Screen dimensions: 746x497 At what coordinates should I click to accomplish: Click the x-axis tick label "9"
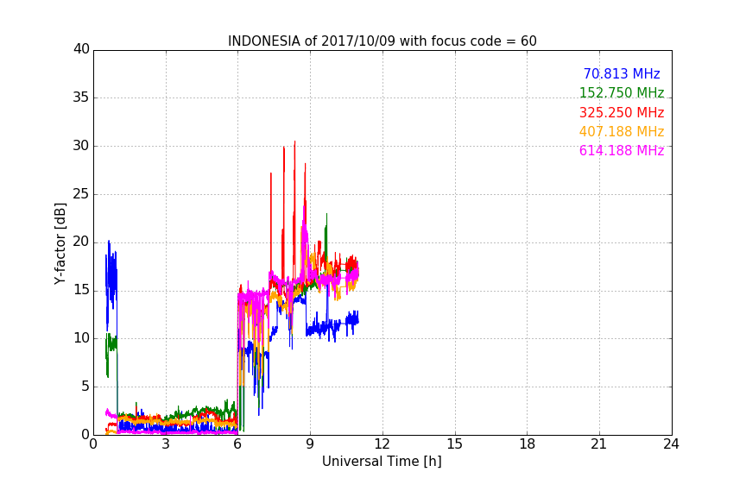click(x=310, y=444)
